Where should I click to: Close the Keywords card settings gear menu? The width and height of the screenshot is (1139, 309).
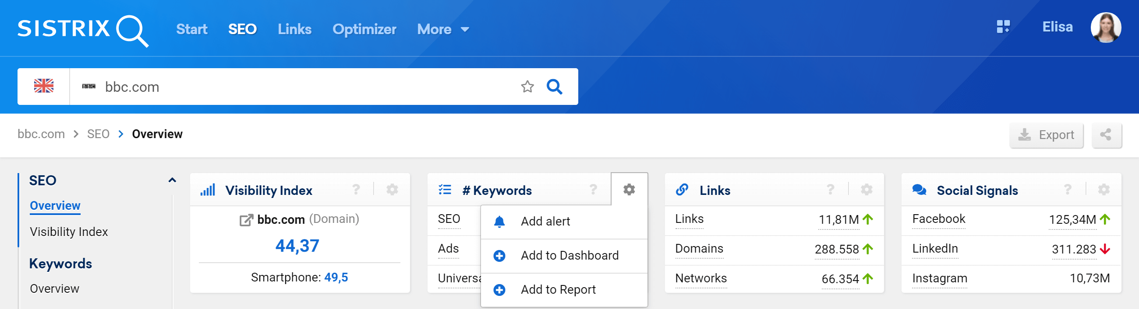click(629, 189)
